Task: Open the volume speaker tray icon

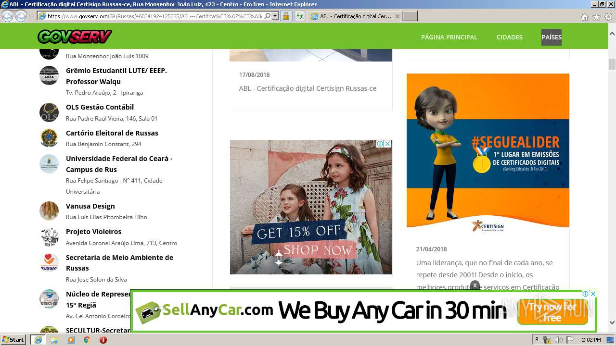Action: click(559, 340)
